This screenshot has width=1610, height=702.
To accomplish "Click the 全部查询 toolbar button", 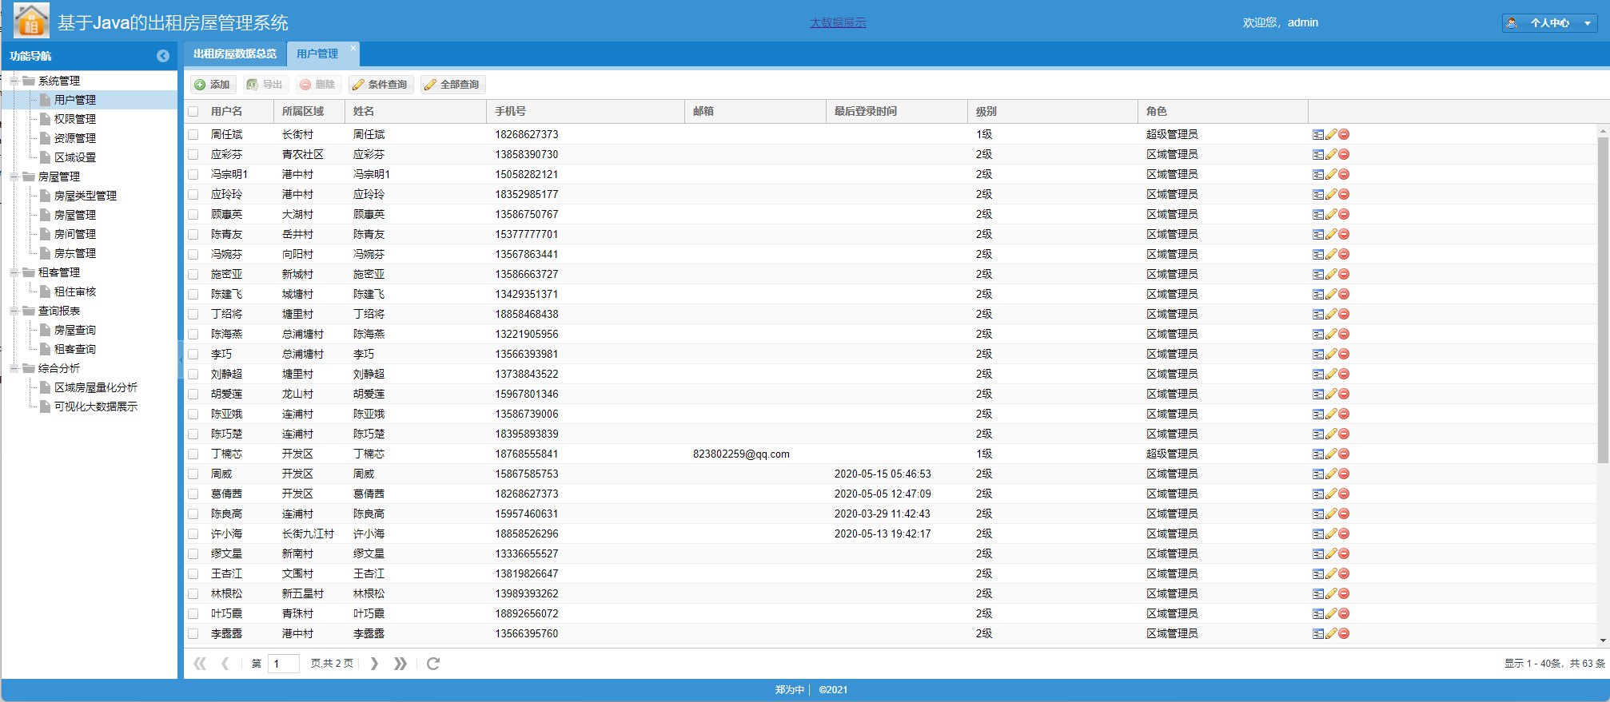I will [x=452, y=85].
